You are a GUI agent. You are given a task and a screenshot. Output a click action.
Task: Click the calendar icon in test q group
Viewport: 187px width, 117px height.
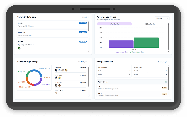[x=106, y=95]
